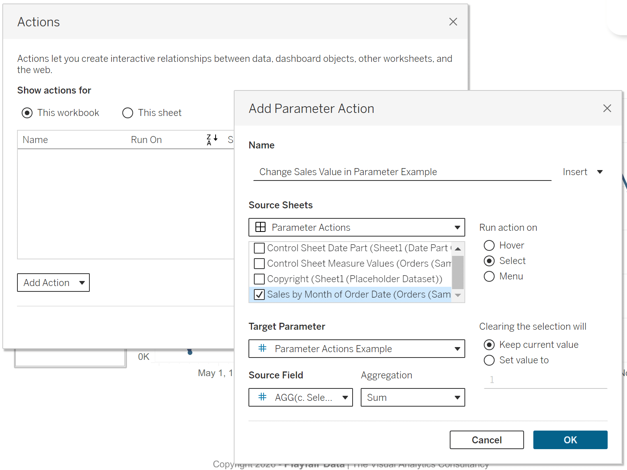Choose Hover as run action trigger
The height and width of the screenshot is (470, 627).
click(489, 245)
